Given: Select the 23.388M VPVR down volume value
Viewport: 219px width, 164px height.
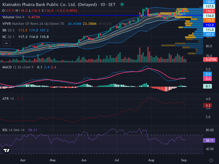Looking at the screenshot, I should click(x=90, y=24).
